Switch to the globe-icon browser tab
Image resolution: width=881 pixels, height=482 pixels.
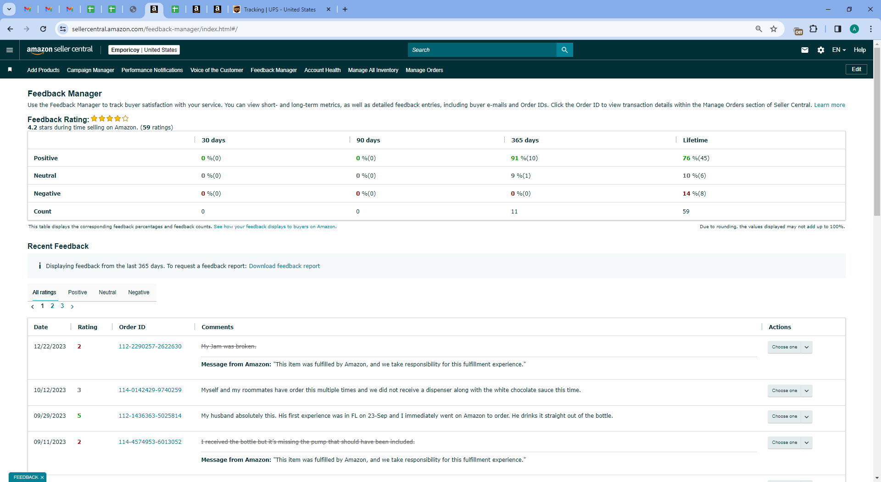pyautogui.click(x=133, y=9)
